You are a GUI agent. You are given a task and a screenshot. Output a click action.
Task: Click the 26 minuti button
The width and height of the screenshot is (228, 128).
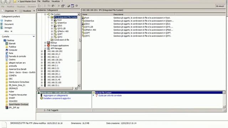[220, 6]
